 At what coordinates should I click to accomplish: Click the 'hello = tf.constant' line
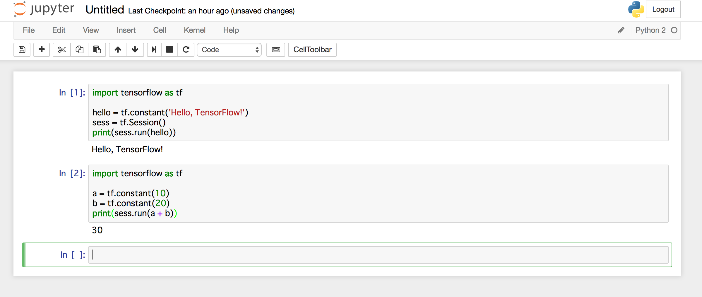[170, 112]
